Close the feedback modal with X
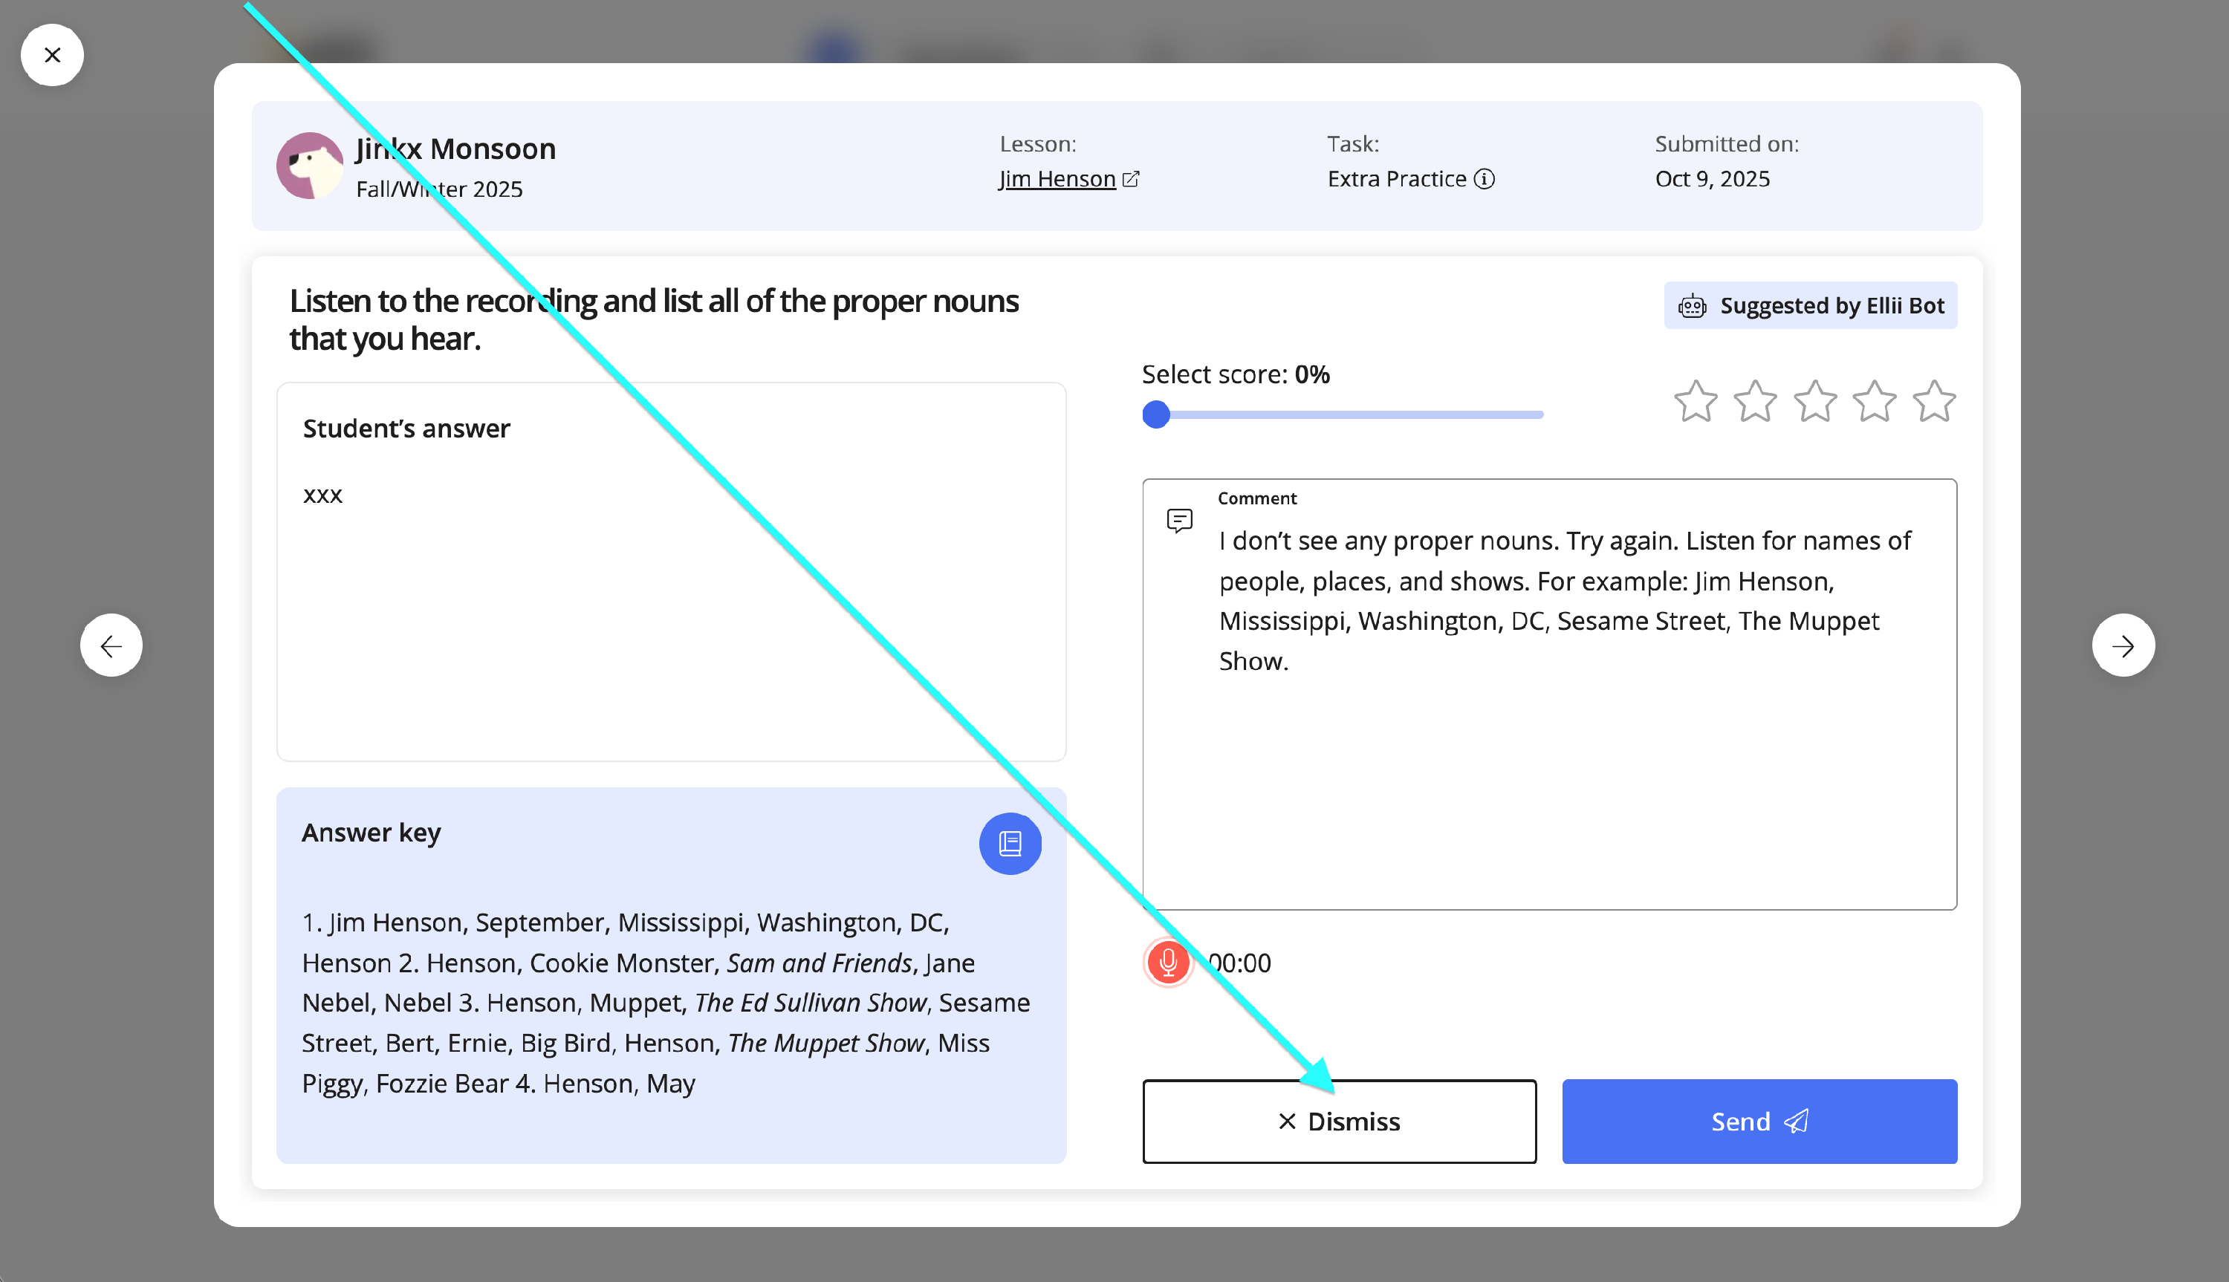The width and height of the screenshot is (2229, 1282). tap(52, 56)
